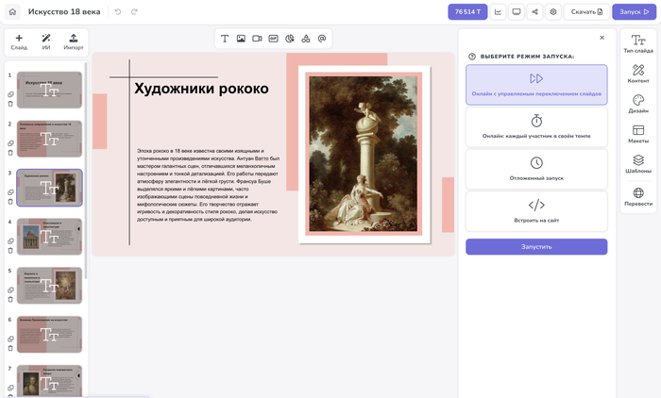Viewport: 661px width, 398px height.
Task: Click the Запуск button in header
Action: point(634,12)
